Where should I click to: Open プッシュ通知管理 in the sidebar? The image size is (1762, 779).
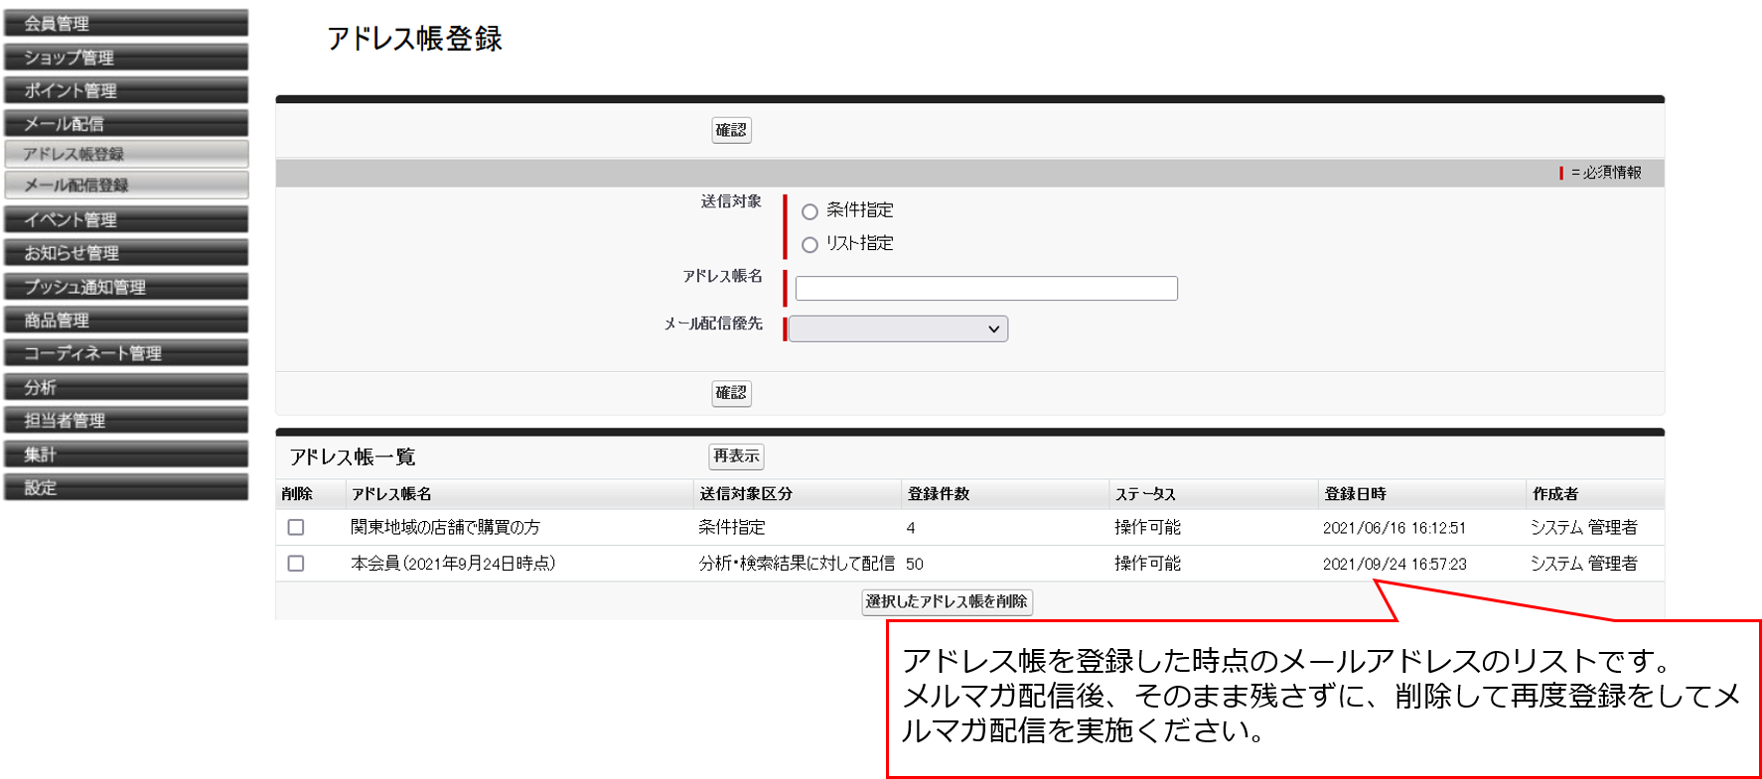[126, 287]
